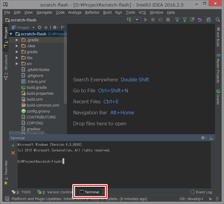Open Ant Build side panel

(x=218, y=37)
